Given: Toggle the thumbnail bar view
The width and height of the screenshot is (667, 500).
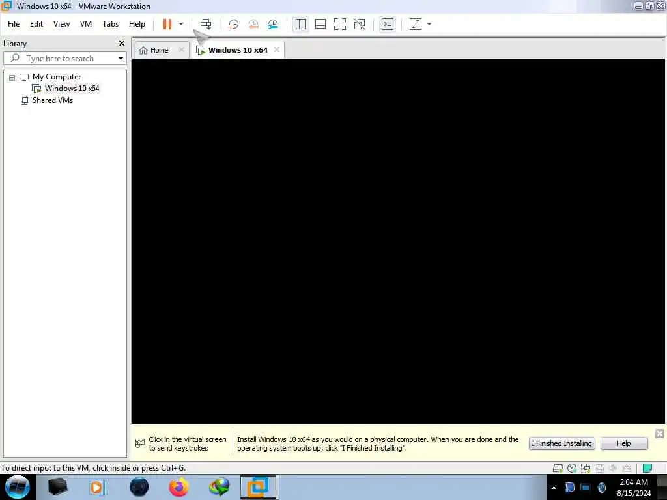Looking at the screenshot, I should pos(320,24).
